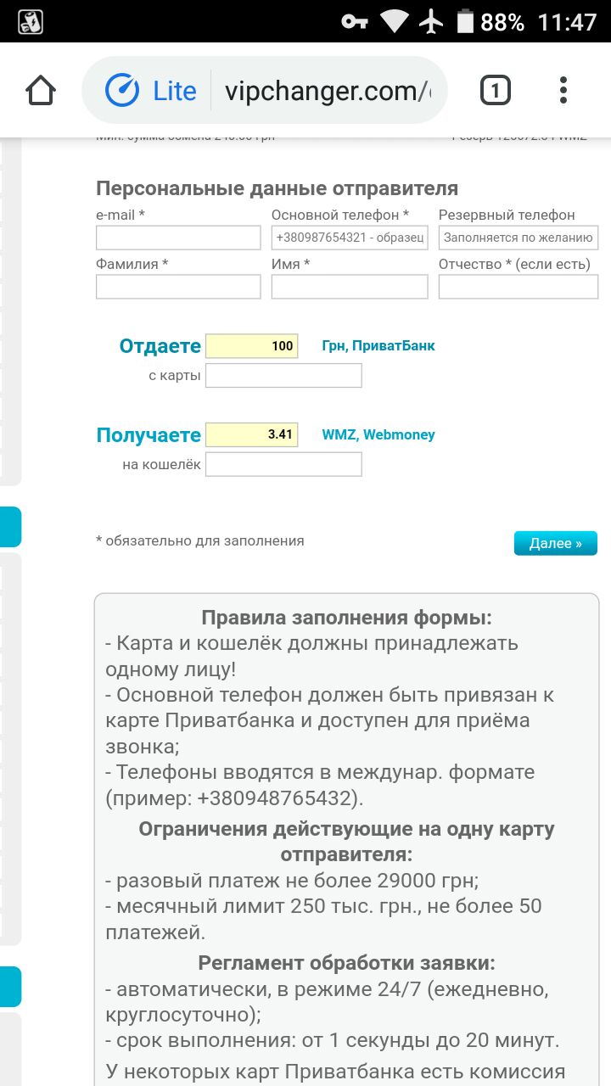Image resolution: width=611 pixels, height=1086 pixels.
Task: Tap the 11:47 clock in the status bar
Action: click(x=567, y=22)
